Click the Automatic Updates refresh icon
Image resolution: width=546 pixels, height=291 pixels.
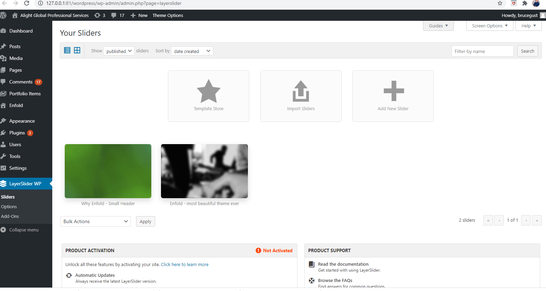pos(69,275)
